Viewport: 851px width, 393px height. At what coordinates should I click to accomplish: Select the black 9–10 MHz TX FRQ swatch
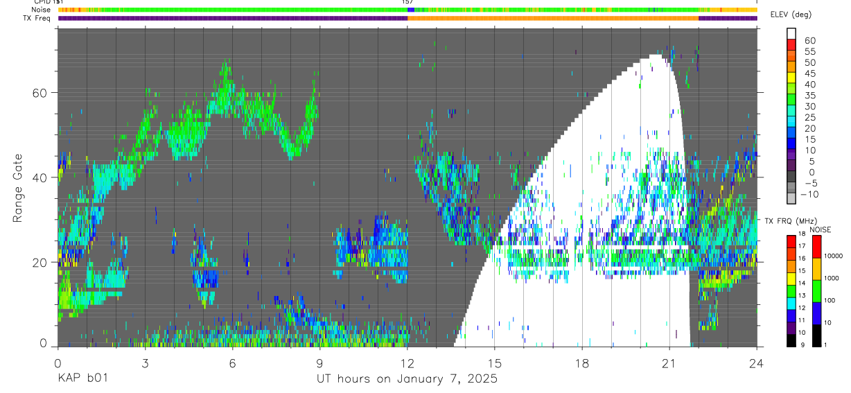click(x=791, y=340)
